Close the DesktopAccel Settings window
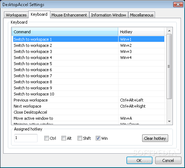This screenshot has width=185, height=168. (x=178, y=5)
